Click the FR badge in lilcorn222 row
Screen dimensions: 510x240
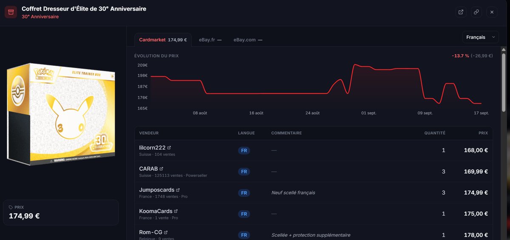[x=244, y=151]
